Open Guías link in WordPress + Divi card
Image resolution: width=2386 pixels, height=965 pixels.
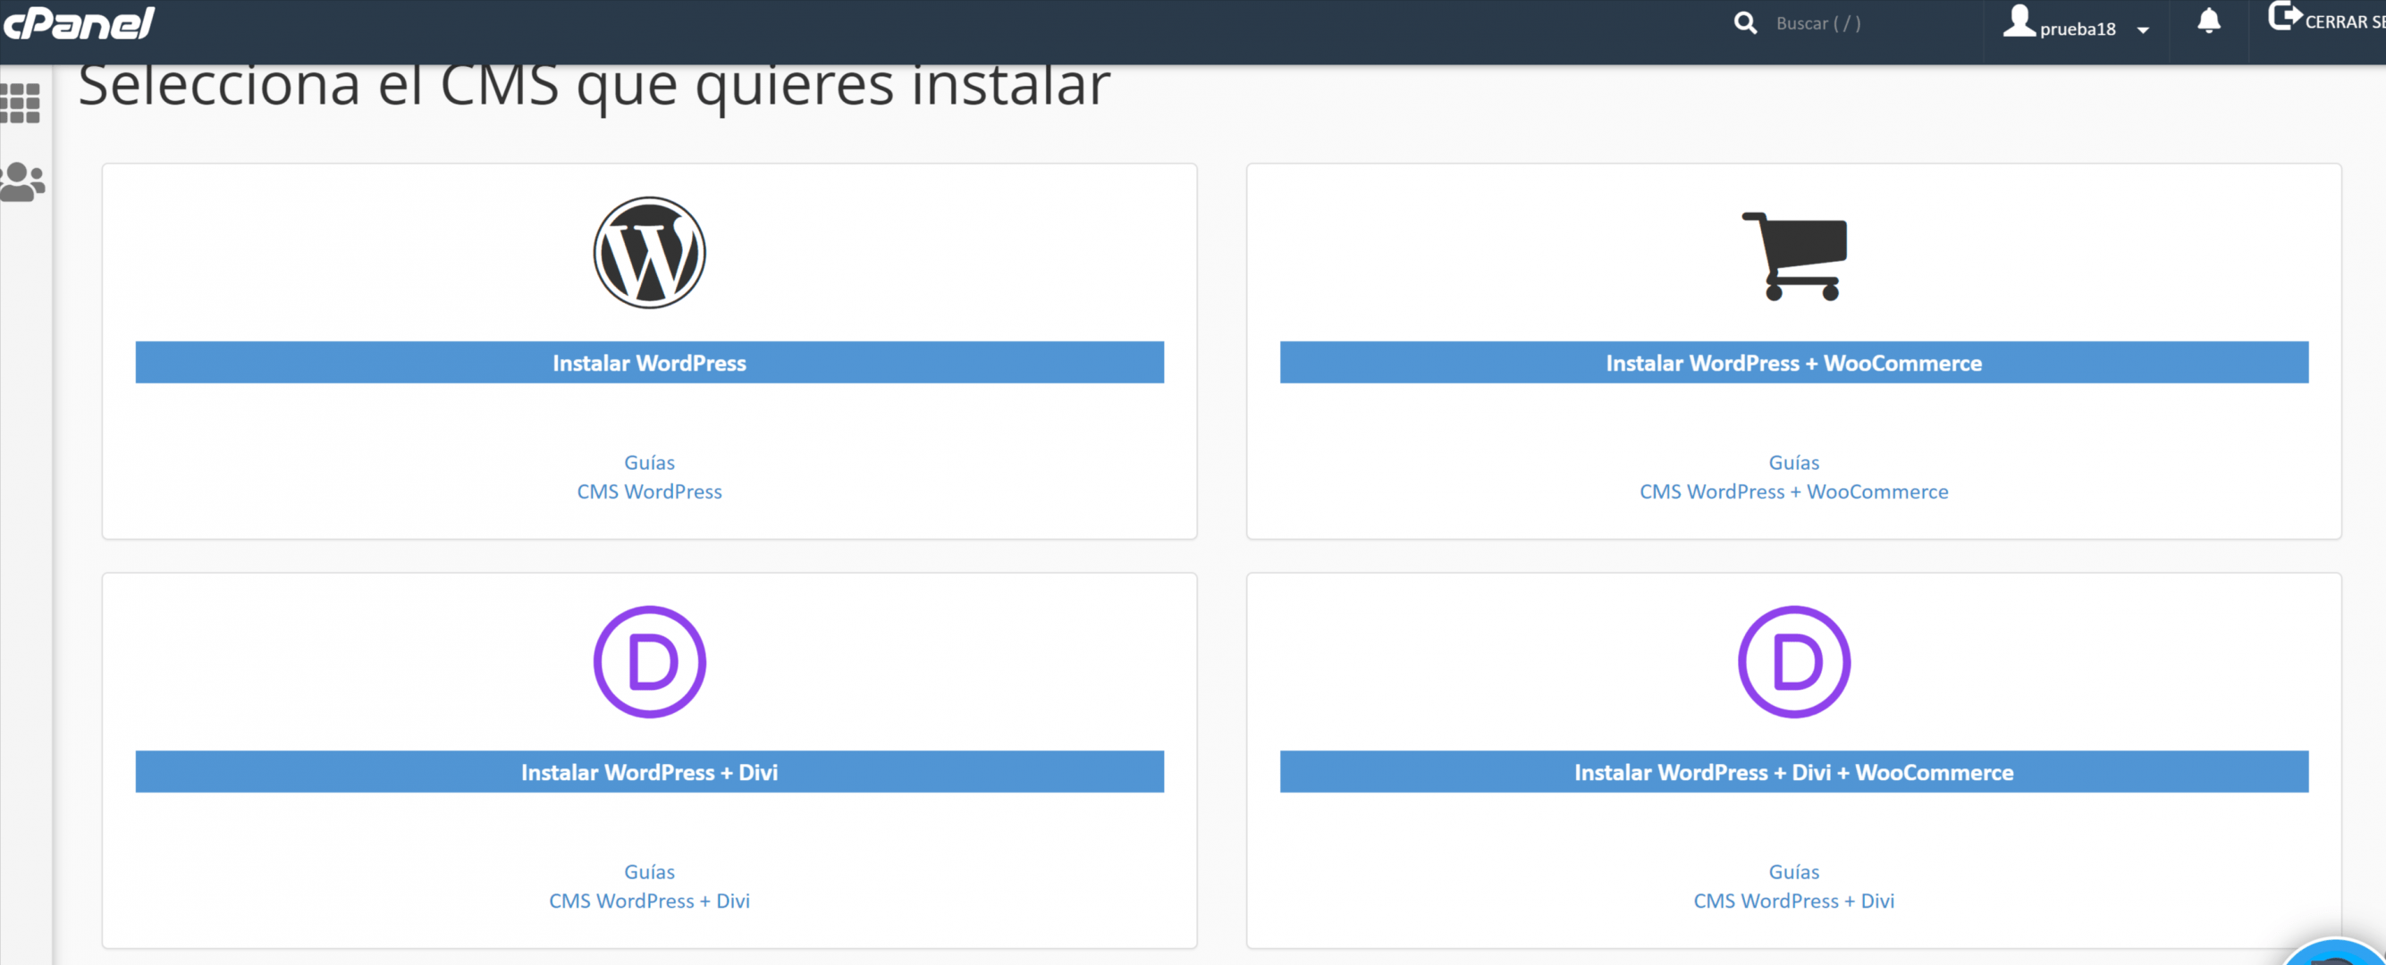tap(649, 871)
